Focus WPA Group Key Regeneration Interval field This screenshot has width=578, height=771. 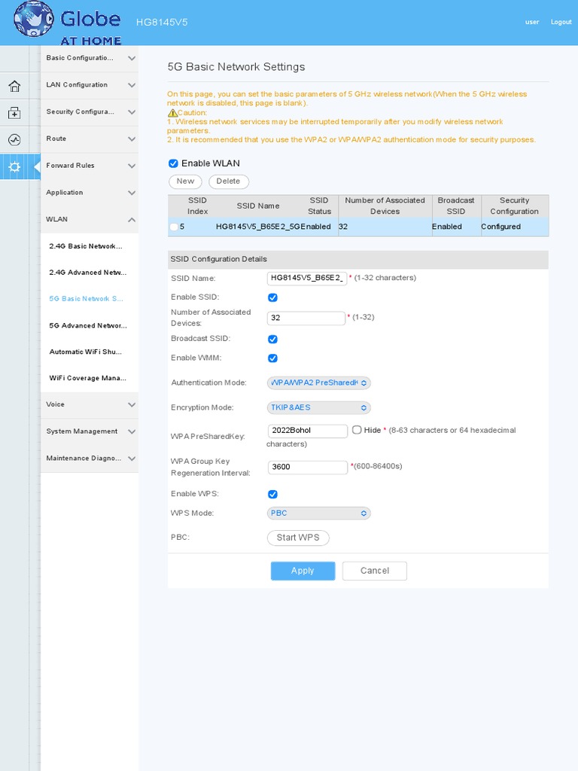(308, 467)
